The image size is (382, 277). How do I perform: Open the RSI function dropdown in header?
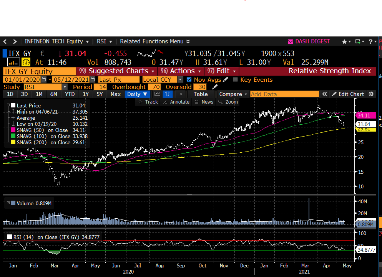pyautogui.click(x=105, y=41)
